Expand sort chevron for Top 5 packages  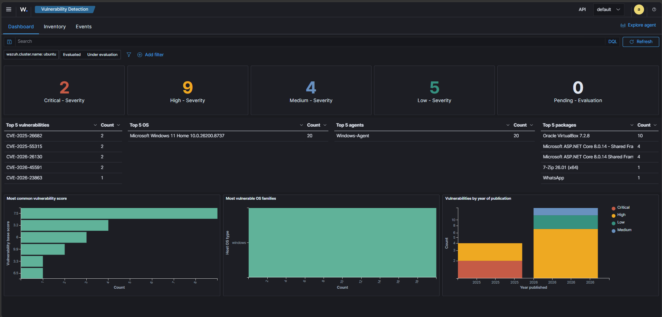tap(632, 125)
